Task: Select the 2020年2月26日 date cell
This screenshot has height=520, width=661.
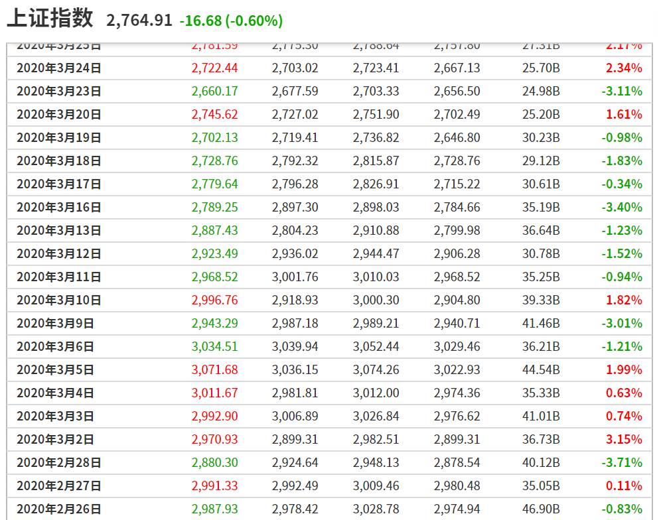Action: point(59,509)
